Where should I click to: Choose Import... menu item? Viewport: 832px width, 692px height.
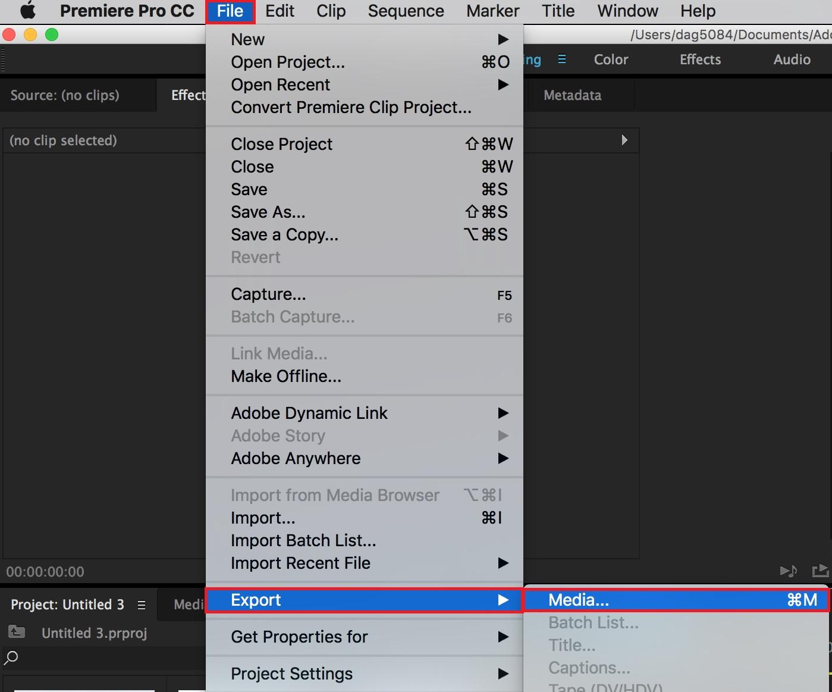365,518
